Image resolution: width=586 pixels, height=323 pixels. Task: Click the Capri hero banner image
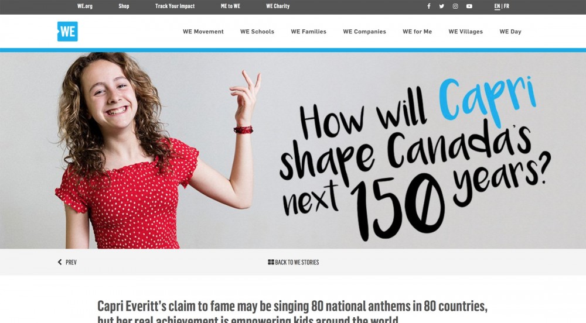click(293, 150)
